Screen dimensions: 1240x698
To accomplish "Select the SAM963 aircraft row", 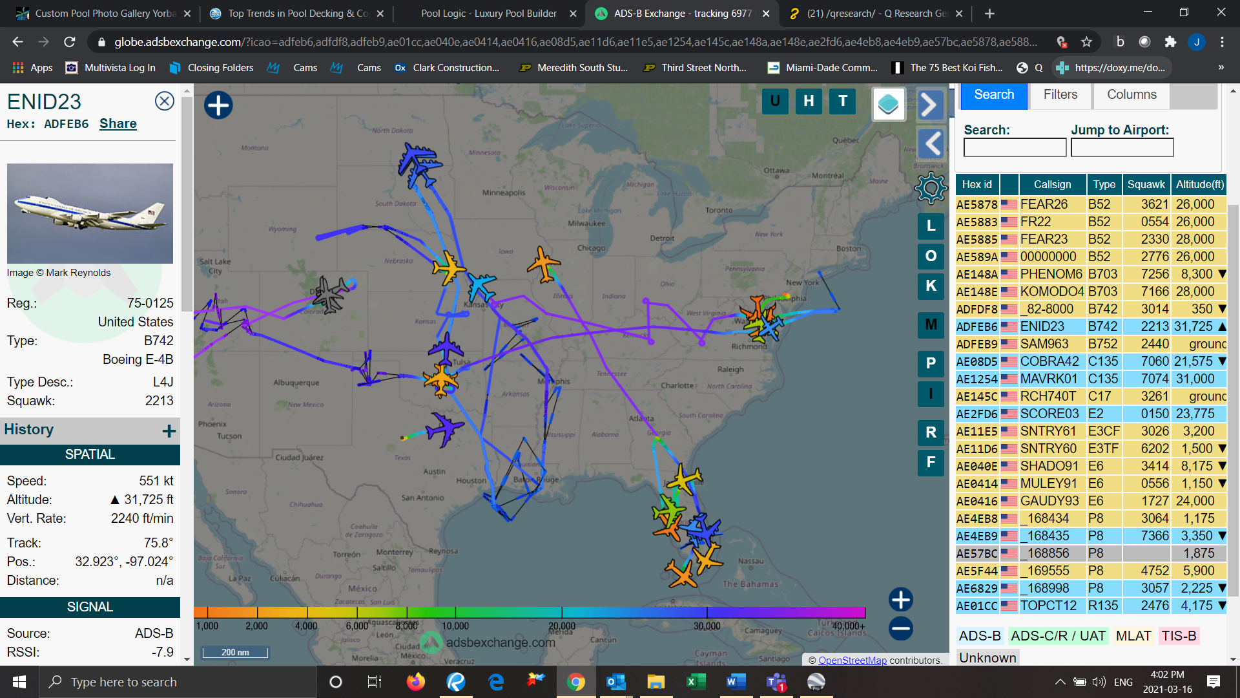I will (1091, 344).
